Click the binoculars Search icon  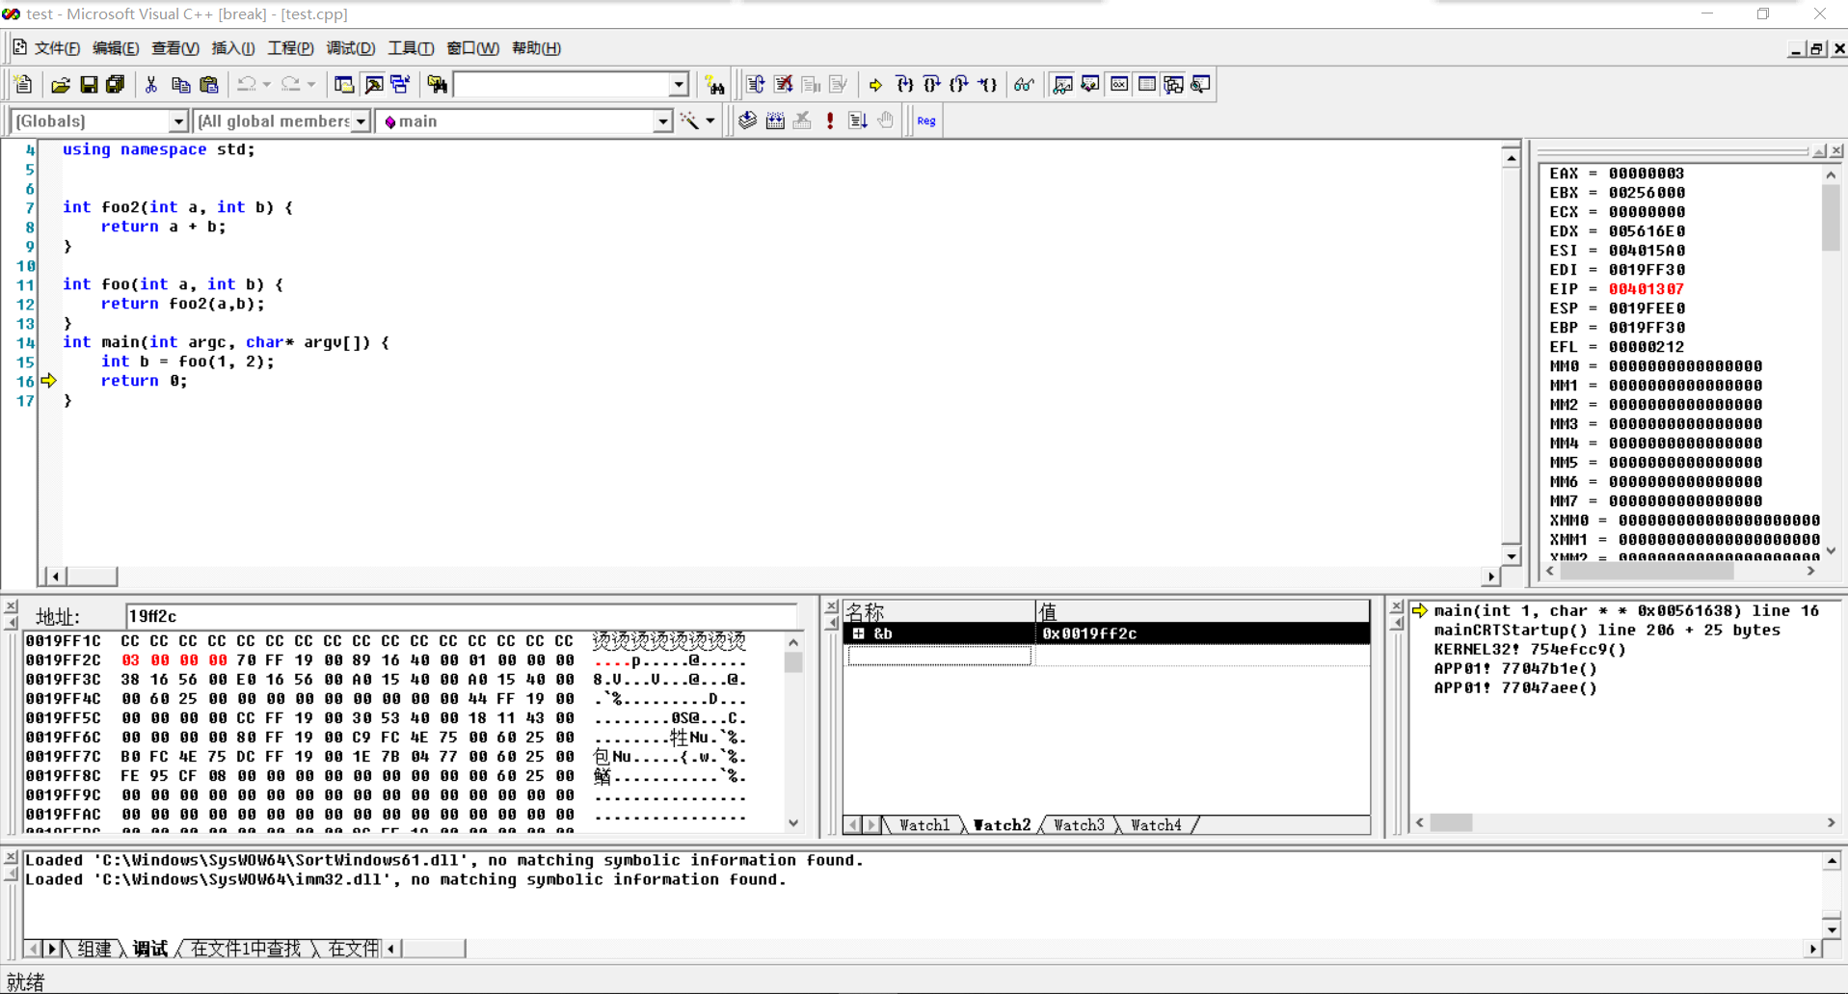[x=714, y=85]
